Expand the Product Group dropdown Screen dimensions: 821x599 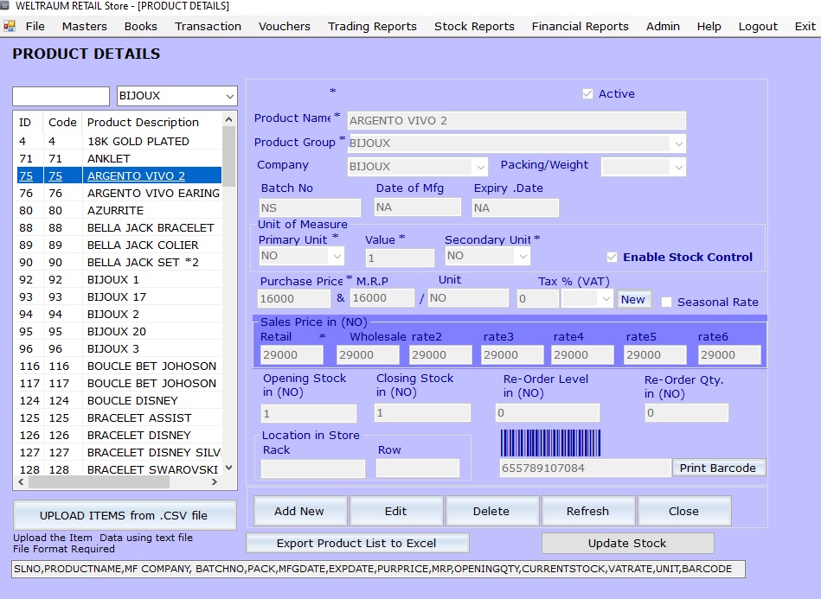point(678,143)
